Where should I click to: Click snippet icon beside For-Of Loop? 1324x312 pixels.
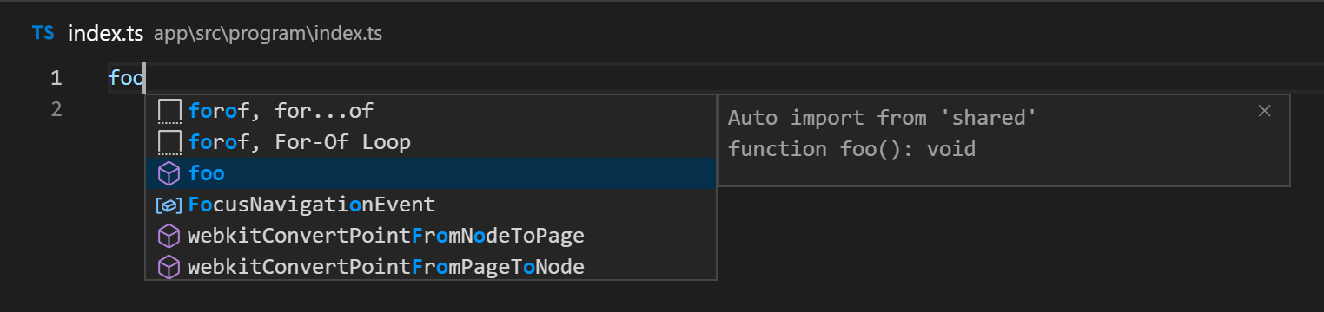click(x=169, y=142)
